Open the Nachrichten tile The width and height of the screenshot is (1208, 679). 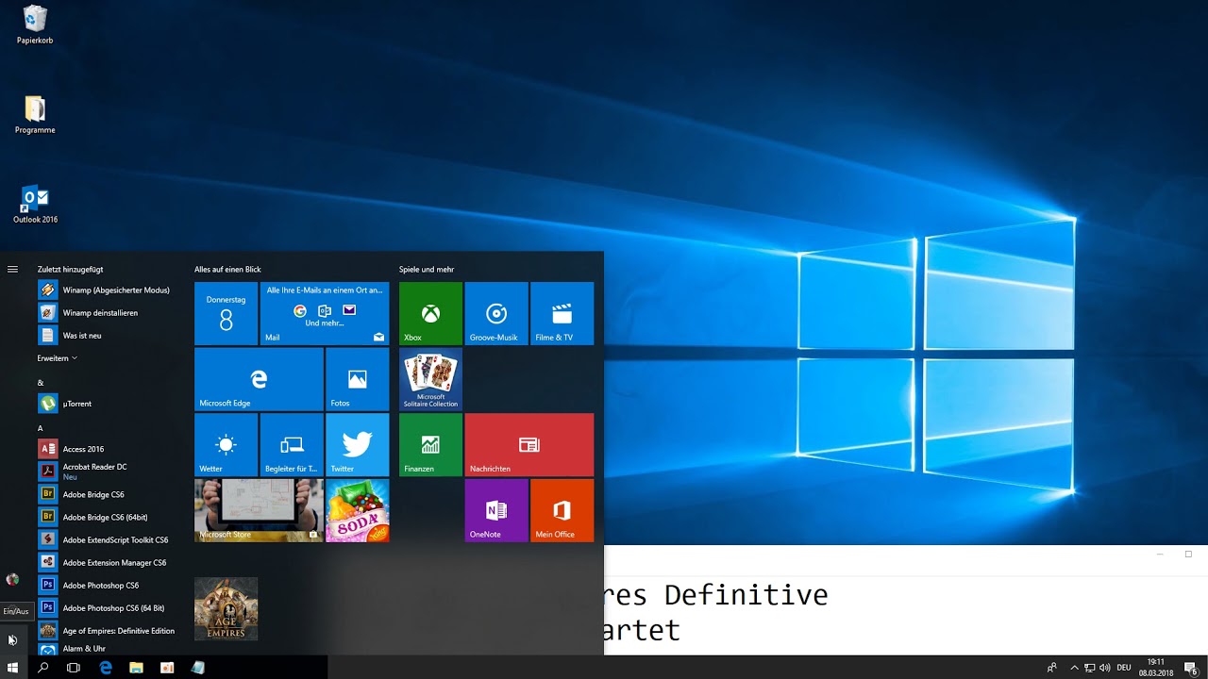pyautogui.click(x=529, y=444)
